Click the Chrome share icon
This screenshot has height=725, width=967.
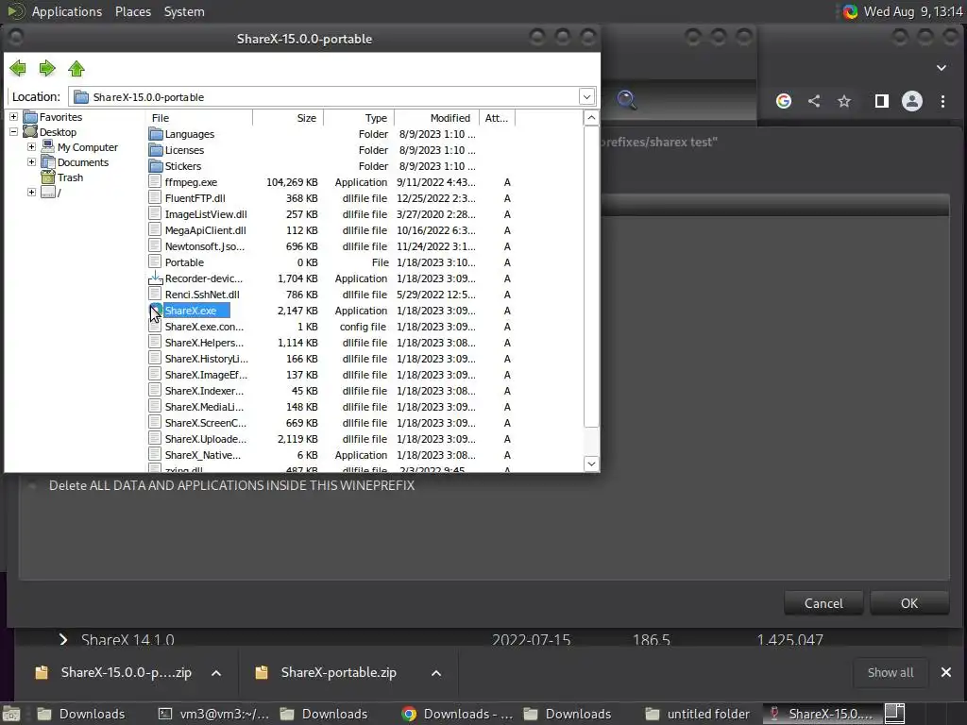point(814,101)
